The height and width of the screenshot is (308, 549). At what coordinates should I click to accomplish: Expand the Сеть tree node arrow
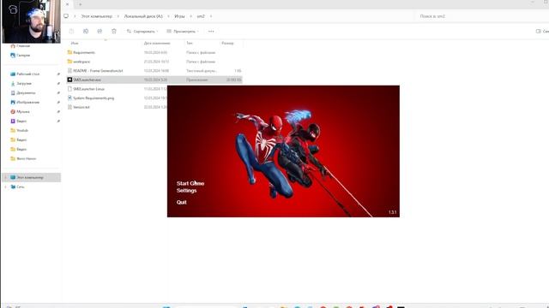click(x=5, y=187)
